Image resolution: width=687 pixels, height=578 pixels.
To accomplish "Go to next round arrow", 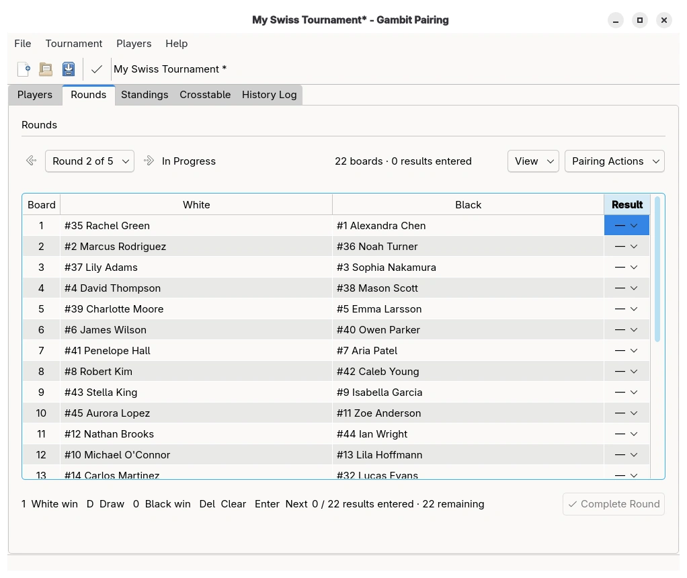I will click(149, 161).
